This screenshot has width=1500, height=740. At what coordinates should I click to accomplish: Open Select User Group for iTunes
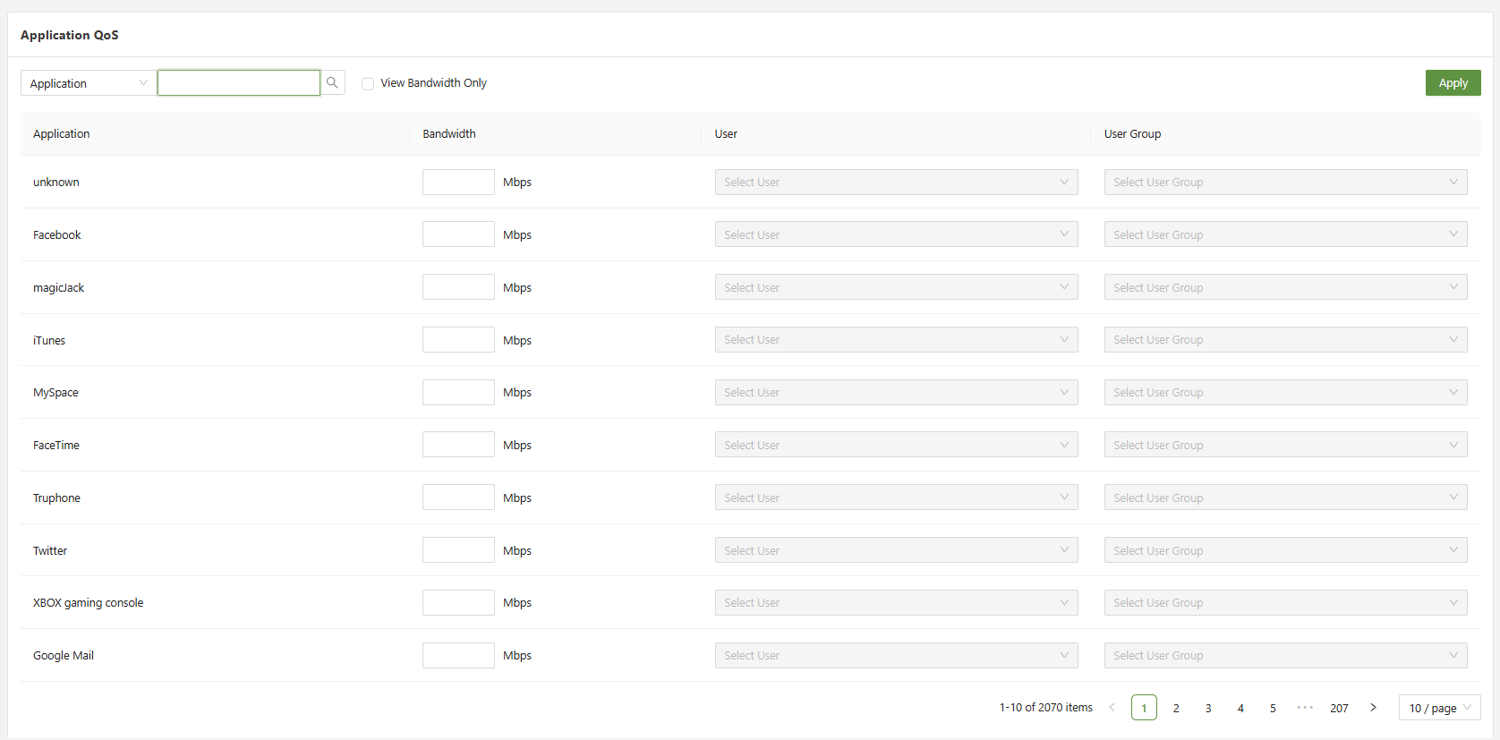point(1285,340)
